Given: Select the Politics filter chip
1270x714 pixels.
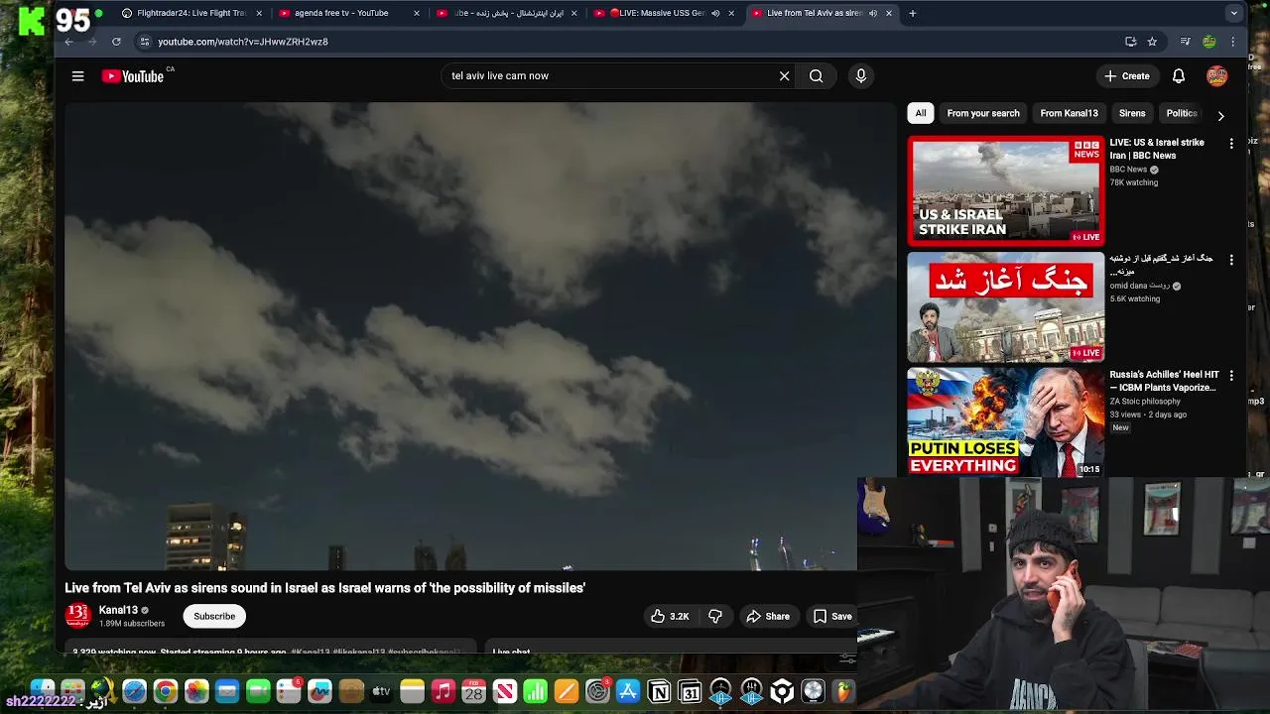Looking at the screenshot, I should point(1181,113).
